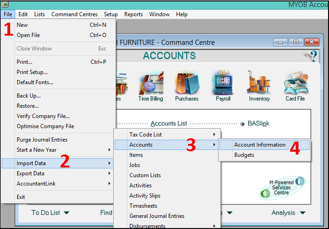Open the Reports menu
329x229 pixels.
[134, 14]
